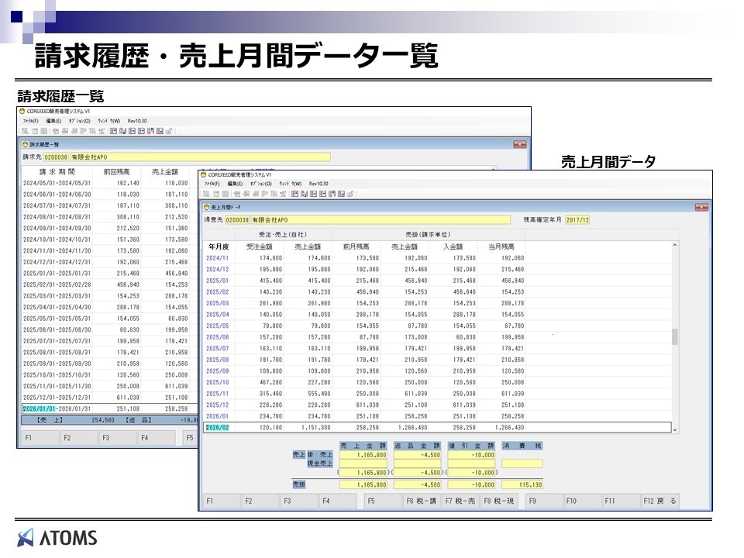Open 編集(E) menu in the back 請求履歴 window
The height and width of the screenshot is (558, 744).
54,121
